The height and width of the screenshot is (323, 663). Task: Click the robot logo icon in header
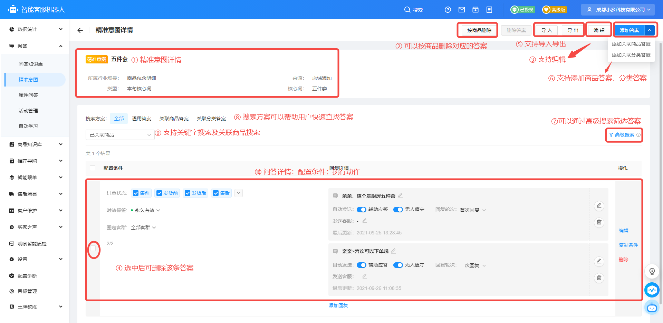point(13,9)
